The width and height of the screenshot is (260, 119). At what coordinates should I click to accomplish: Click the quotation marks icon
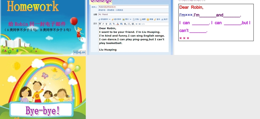136,24
